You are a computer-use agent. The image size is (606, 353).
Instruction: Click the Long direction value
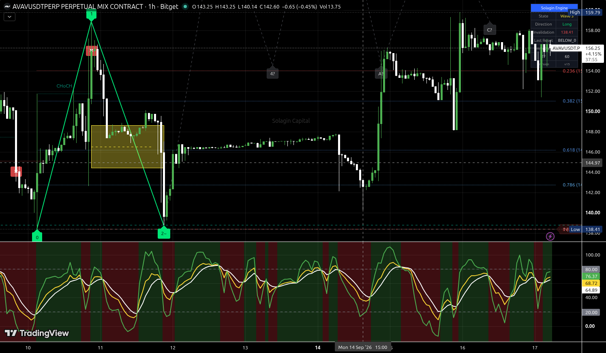tap(567, 24)
